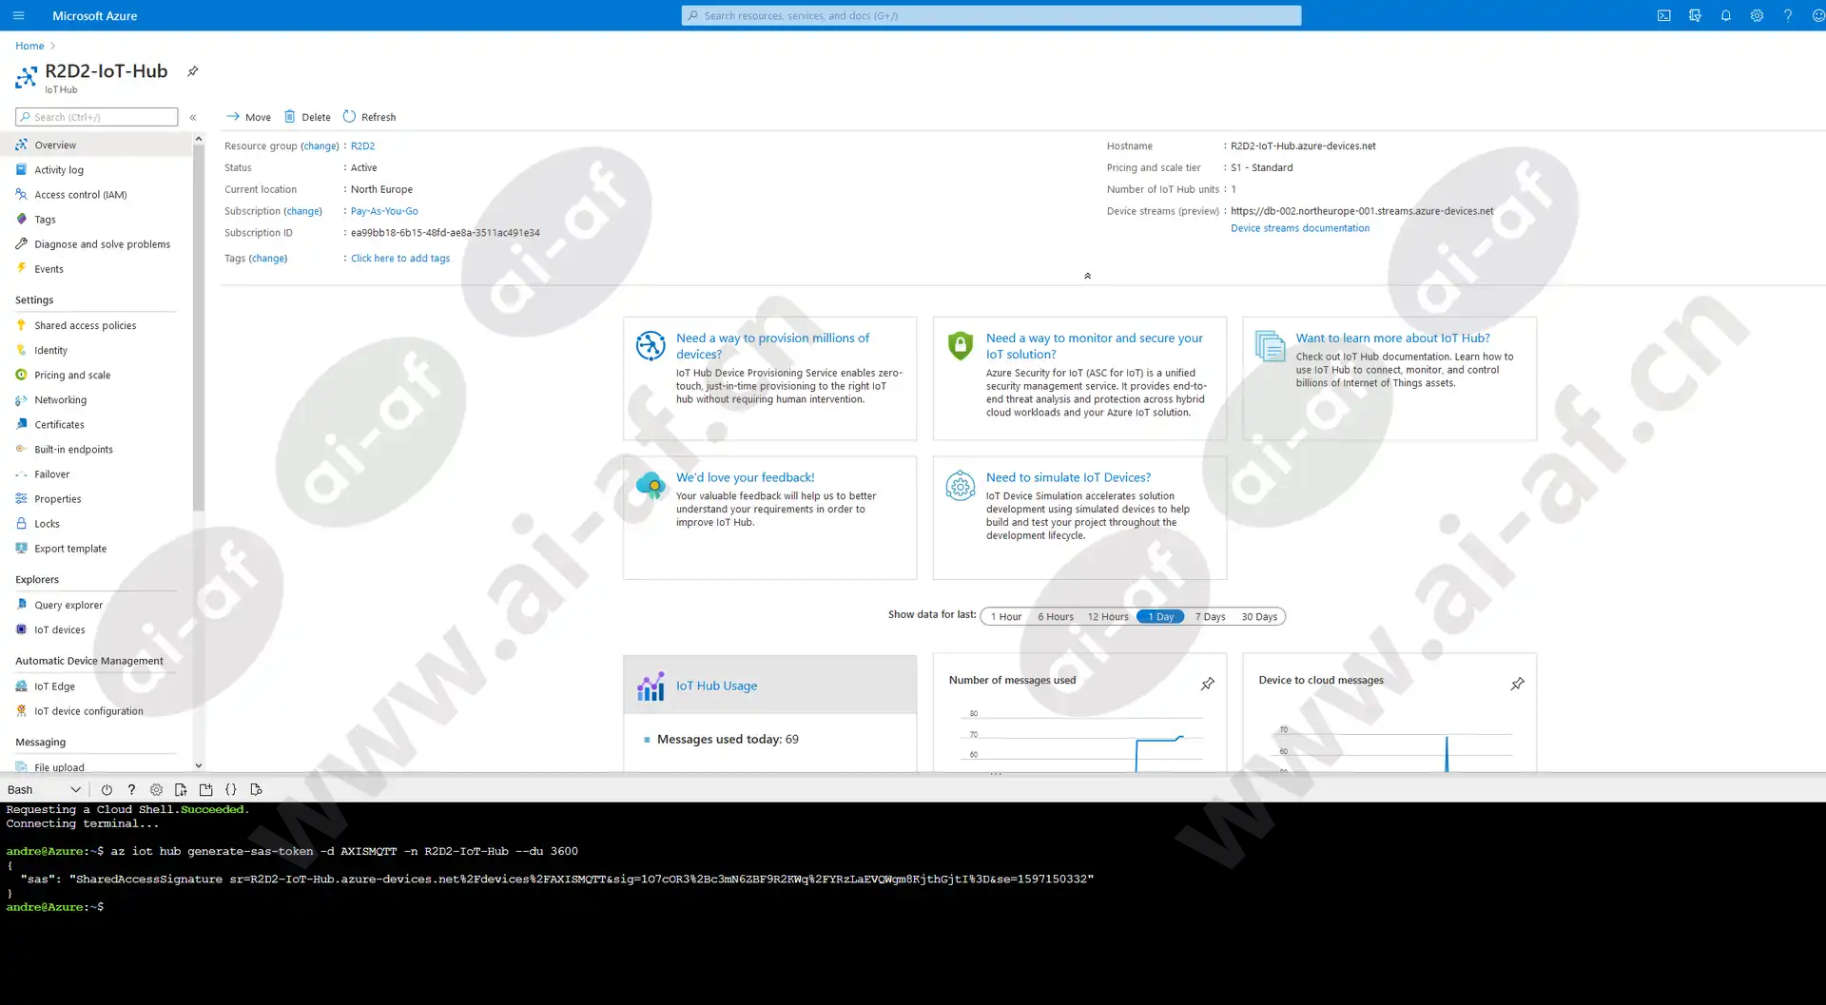Open portal settings gear in header
The height and width of the screenshot is (1005, 1826).
click(x=1757, y=15)
